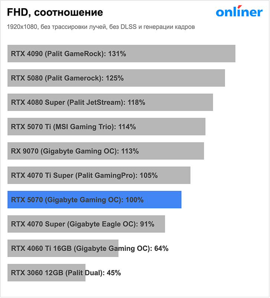Viewport: 270px width, 298px height.
Task: Click the RTX 4070 Super Eagle OC bar
Action: (x=86, y=224)
